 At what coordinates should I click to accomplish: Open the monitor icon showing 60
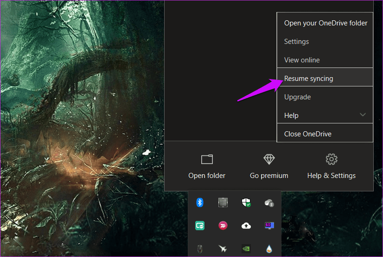point(269,226)
